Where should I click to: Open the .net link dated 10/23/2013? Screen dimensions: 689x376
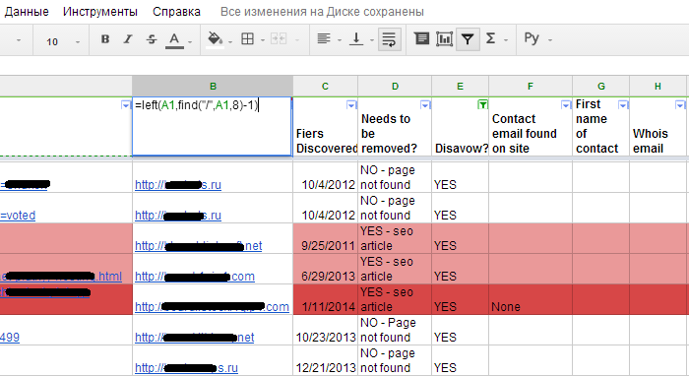pos(194,338)
